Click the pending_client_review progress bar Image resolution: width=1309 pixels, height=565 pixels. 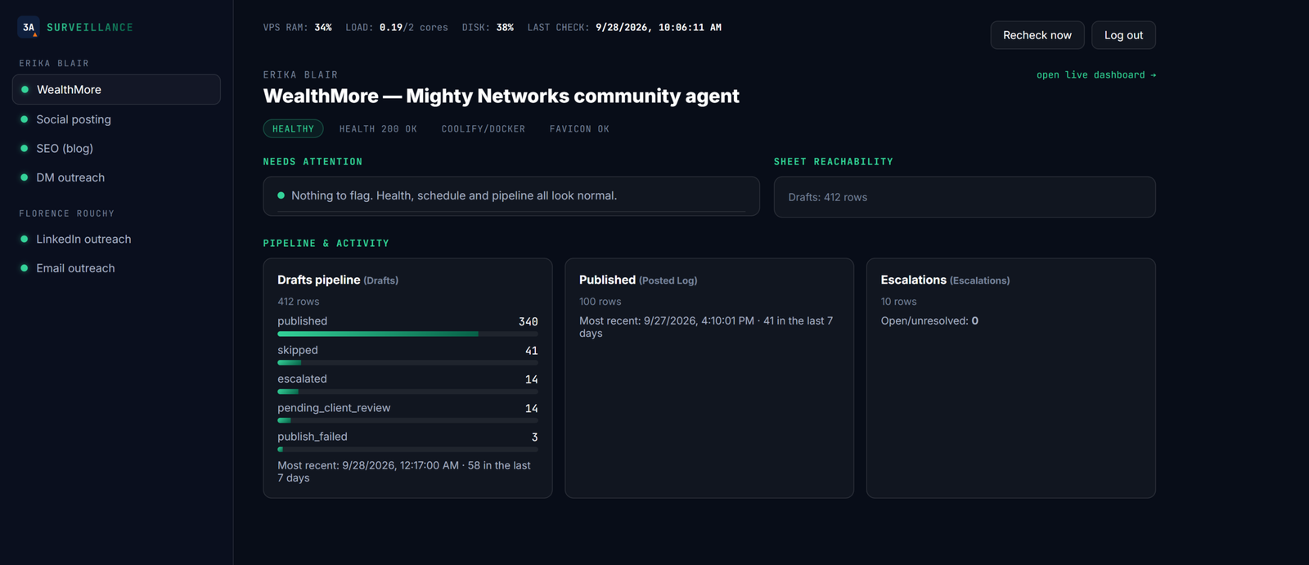coord(407,420)
